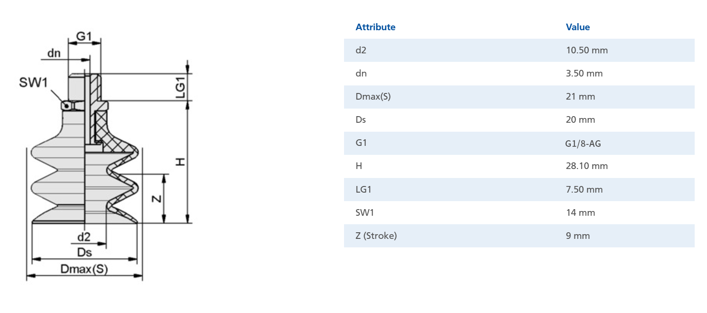Screen dimensions: 707x313
Task: Select the 10.50 mm value for d2
Action: [587, 50]
